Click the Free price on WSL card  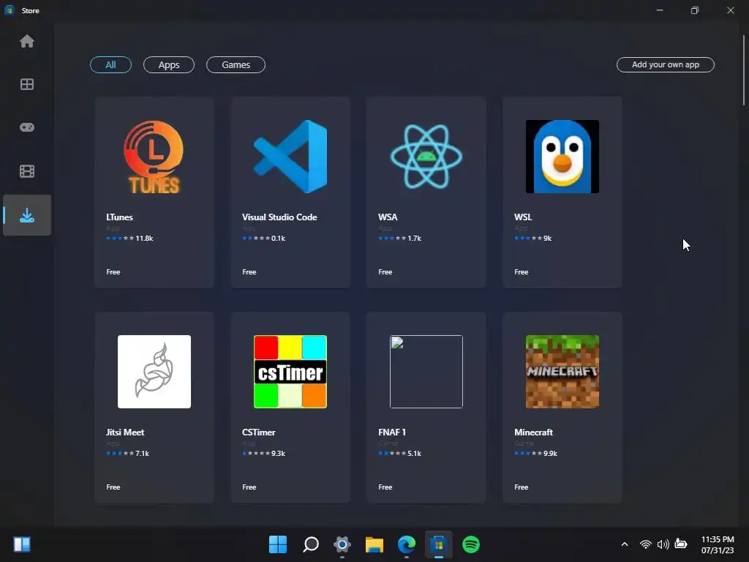click(x=521, y=272)
